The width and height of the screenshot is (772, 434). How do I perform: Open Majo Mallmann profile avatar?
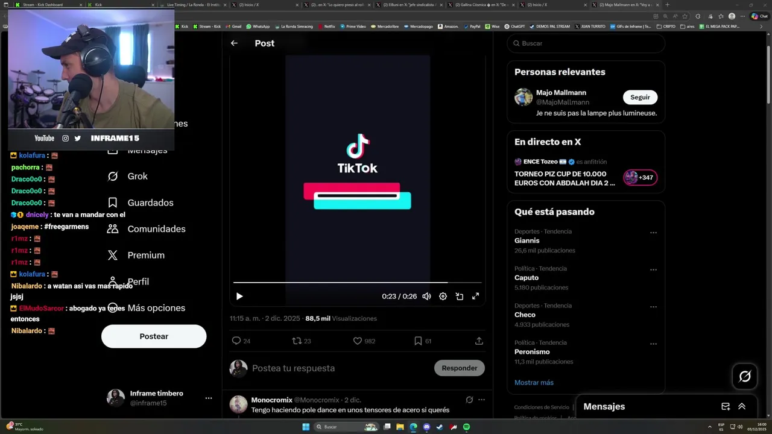(x=524, y=97)
